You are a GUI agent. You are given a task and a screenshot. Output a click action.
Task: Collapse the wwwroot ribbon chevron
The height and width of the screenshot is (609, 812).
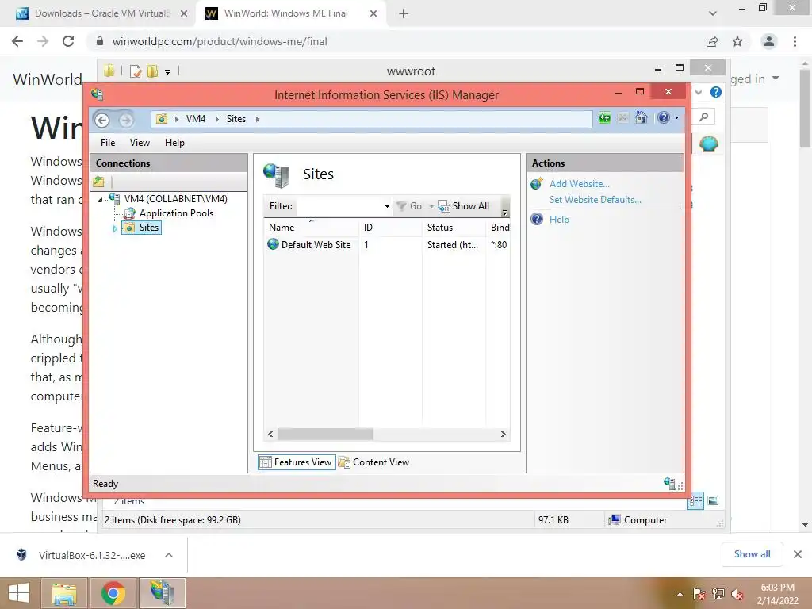(699, 92)
